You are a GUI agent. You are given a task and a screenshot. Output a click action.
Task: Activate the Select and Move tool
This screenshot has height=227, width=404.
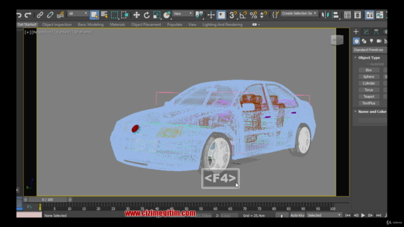[136, 15]
